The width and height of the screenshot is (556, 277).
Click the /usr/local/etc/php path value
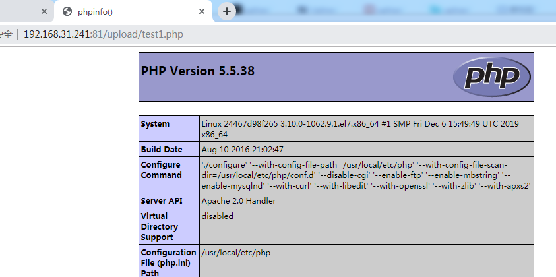tap(236, 253)
